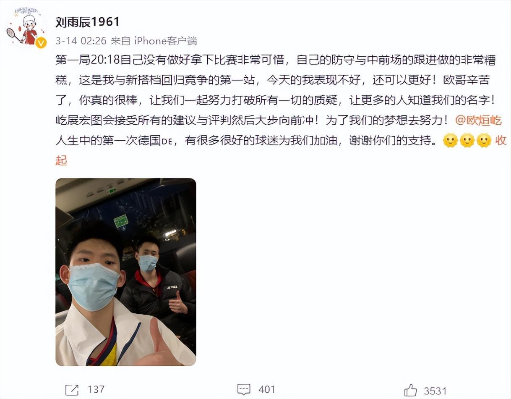The height and width of the screenshot is (399, 511).
Task: Click the comment count 401
Action: coord(267,390)
